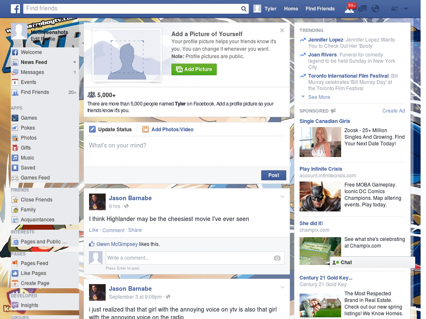Click camera icon in comment box

pyautogui.click(x=277, y=258)
